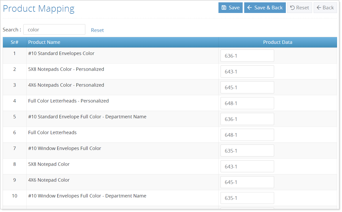
Task: Click the Reset link next to search box
Action: (97, 30)
